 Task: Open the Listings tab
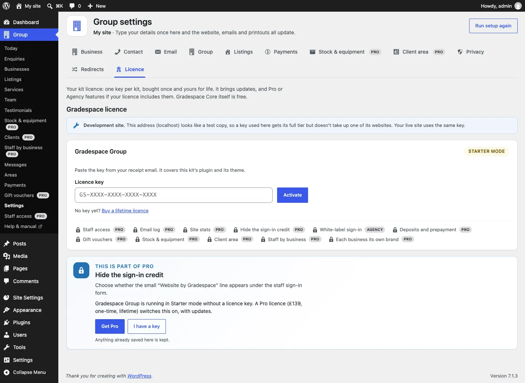click(x=239, y=52)
